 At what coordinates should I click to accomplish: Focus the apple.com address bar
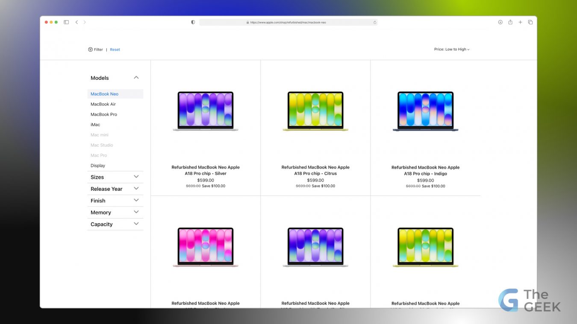point(288,22)
